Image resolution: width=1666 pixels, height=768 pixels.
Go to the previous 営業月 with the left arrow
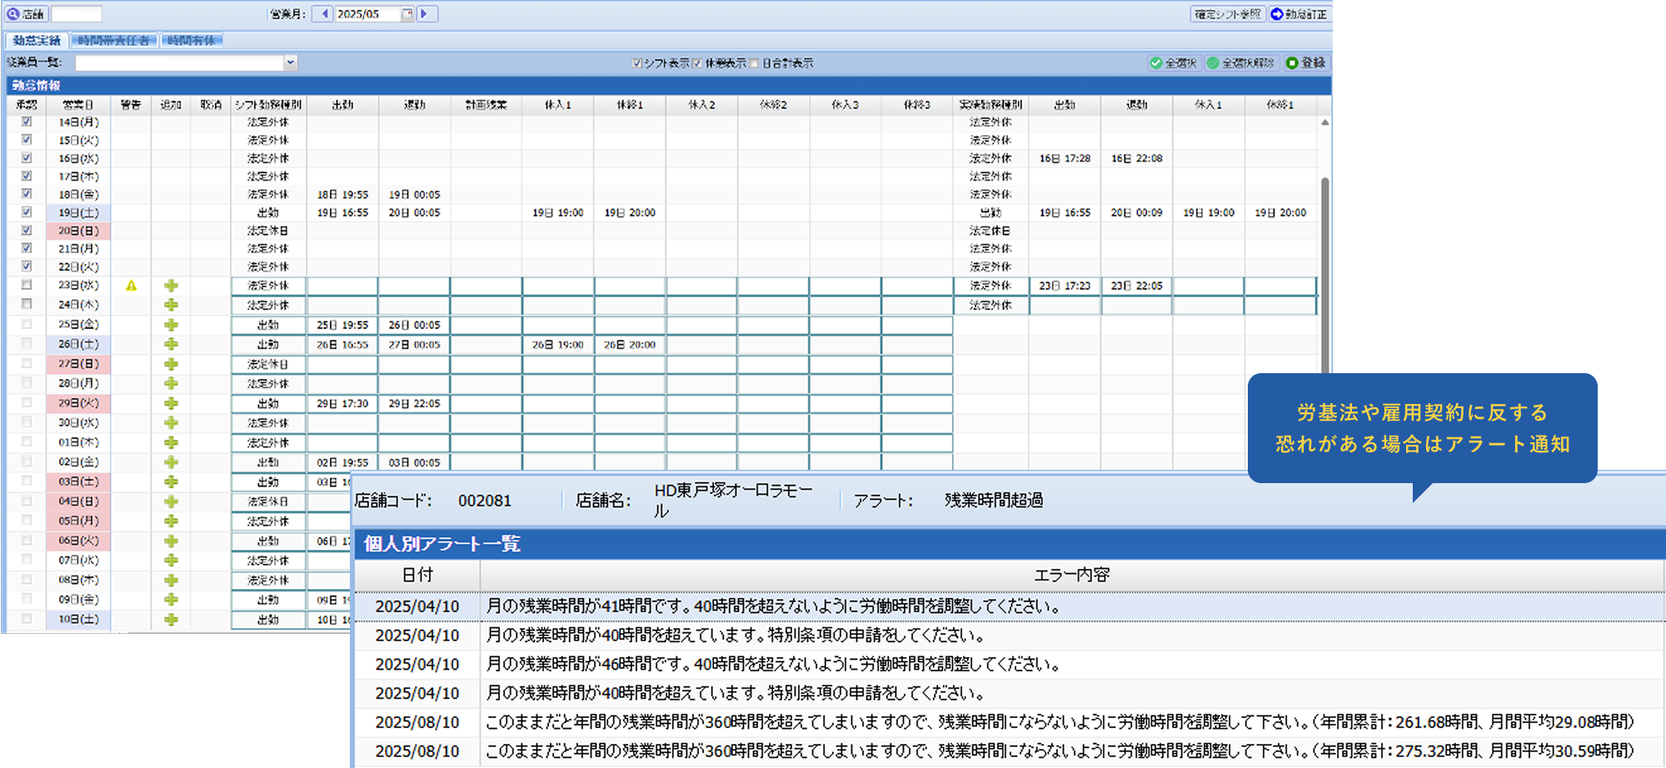tap(323, 14)
